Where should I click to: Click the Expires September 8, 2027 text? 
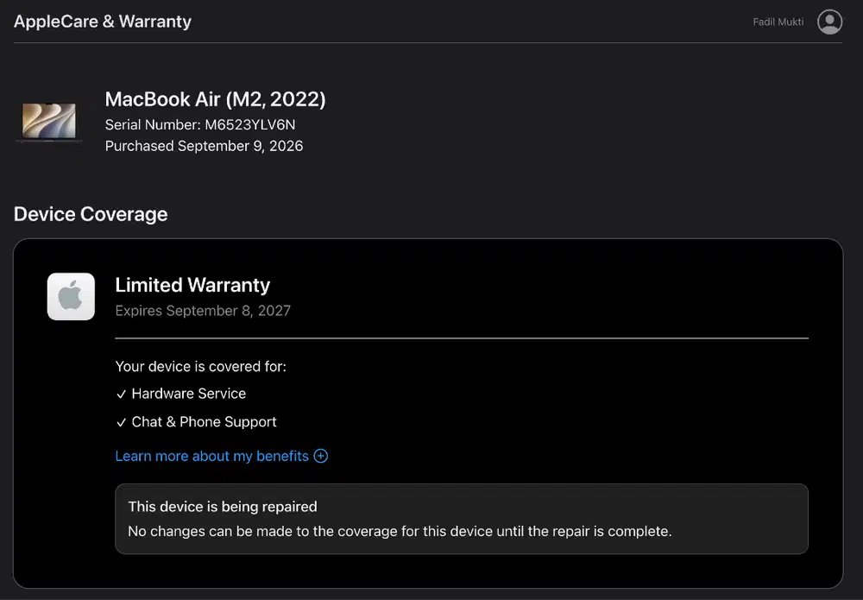203,311
